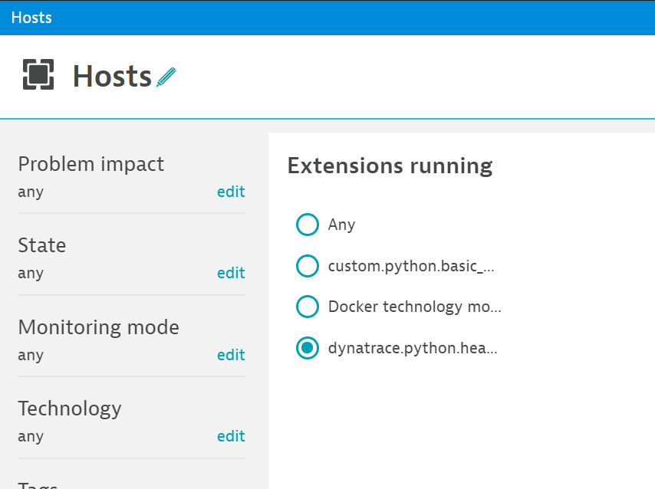Edit the Problem impact filter
Screen dimensions: 655x489
[231, 192]
